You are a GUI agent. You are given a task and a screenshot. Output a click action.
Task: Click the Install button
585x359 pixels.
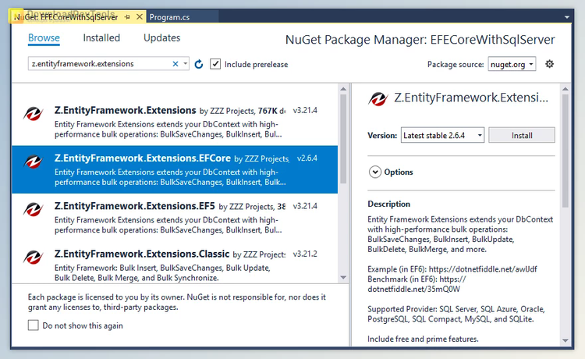pyautogui.click(x=522, y=135)
